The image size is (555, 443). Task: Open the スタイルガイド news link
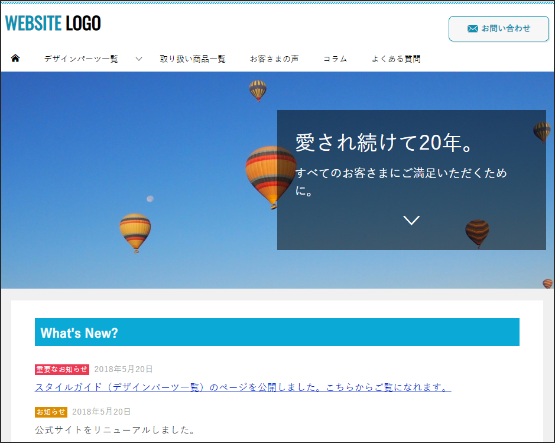(x=243, y=387)
